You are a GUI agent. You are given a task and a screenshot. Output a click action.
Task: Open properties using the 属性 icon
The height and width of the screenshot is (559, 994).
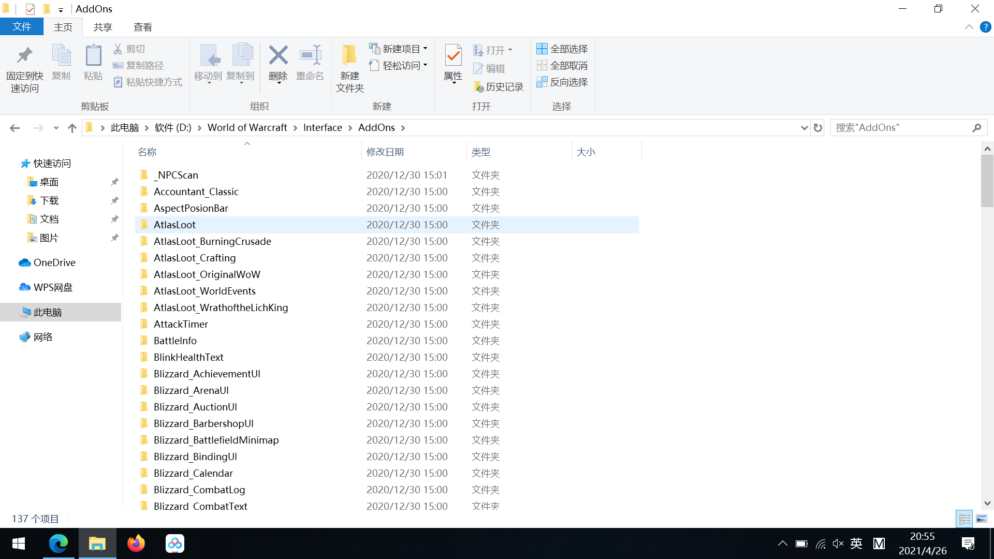point(452,64)
